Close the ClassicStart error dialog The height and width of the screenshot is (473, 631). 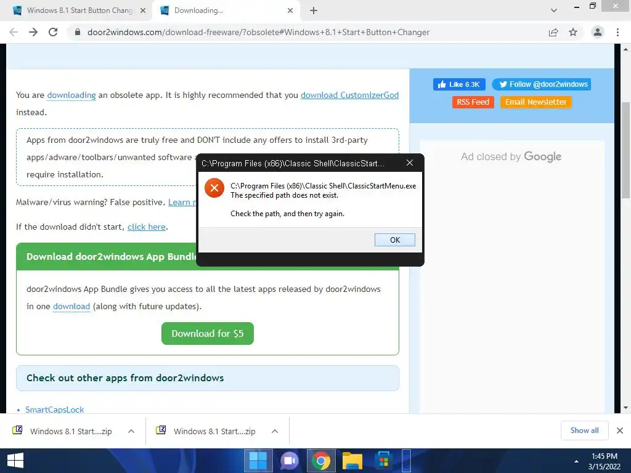coord(410,163)
